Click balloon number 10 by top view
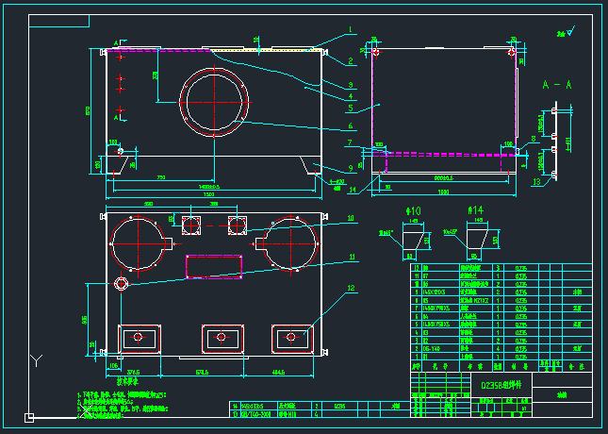This screenshot has height=434, width=608. coord(351,218)
